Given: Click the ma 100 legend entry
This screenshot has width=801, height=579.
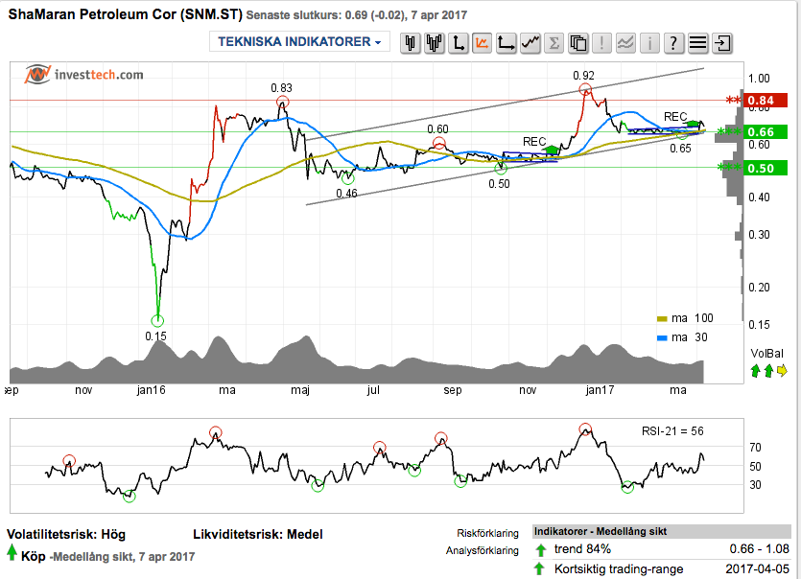Looking at the screenshot, I should coord(685,318).
